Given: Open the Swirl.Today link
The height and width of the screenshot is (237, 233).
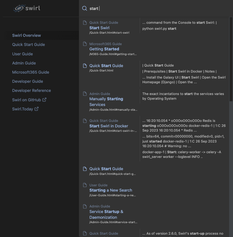Looking at the screenshot, I should 25,109.
